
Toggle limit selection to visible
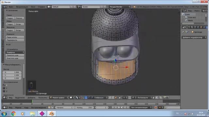120,97
